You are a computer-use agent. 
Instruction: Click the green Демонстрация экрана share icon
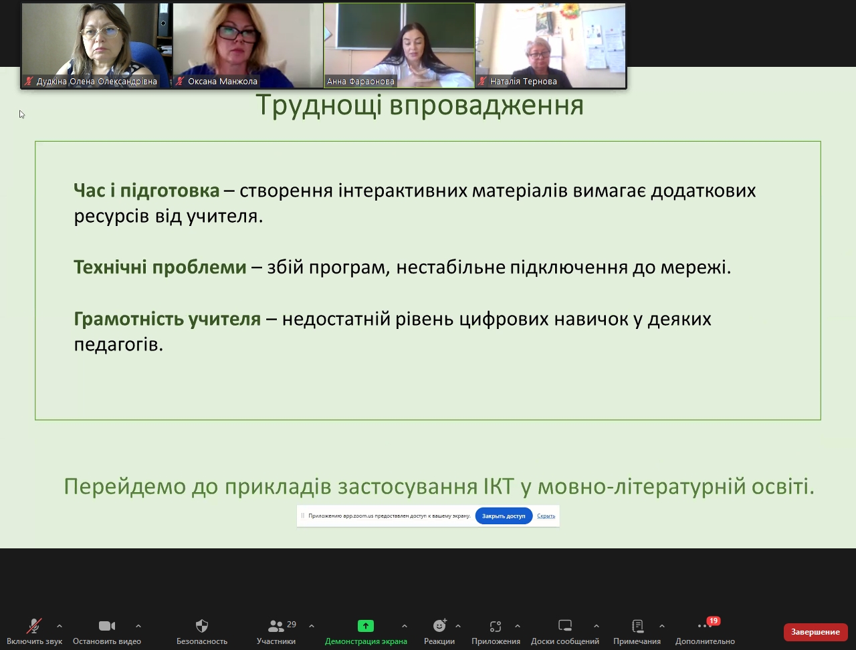click(x=366, y=626)
